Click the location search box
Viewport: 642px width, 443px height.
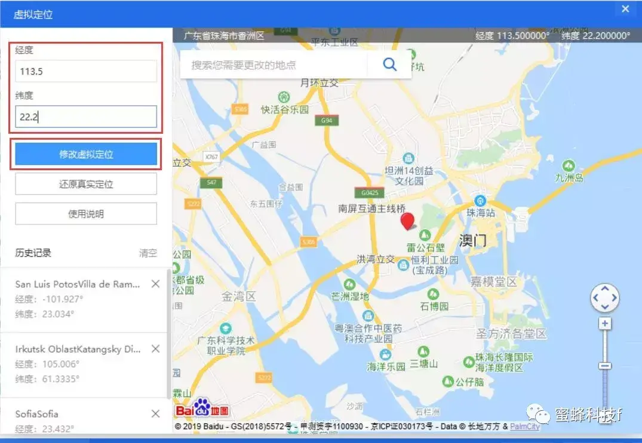[274, 64]
